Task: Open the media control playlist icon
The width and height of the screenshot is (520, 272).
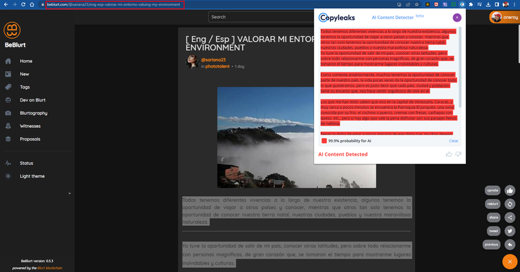Action: click(x=479, y=4)
